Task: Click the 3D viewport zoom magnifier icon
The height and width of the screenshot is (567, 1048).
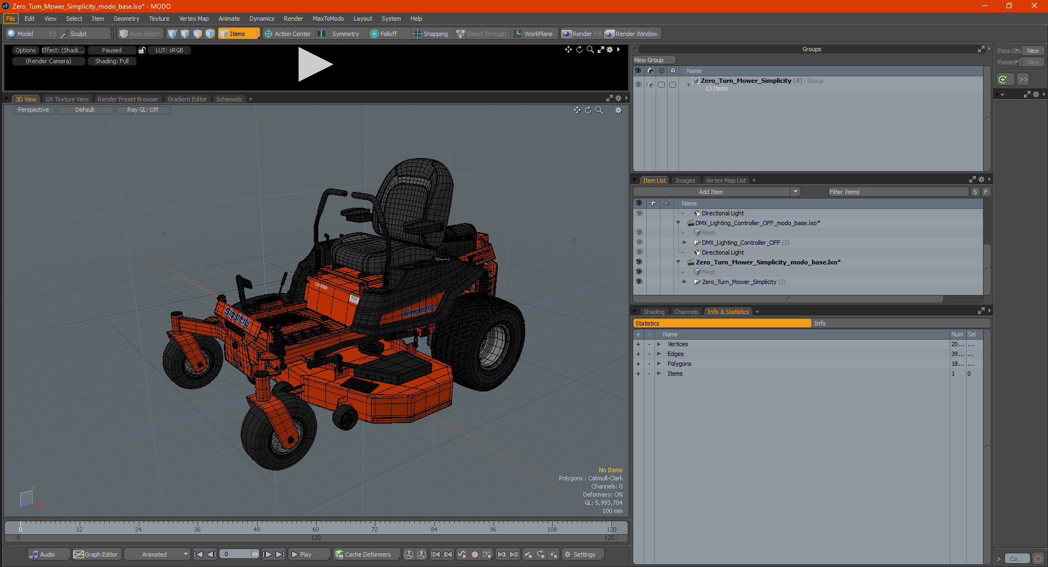Action: tap(599, 110)
